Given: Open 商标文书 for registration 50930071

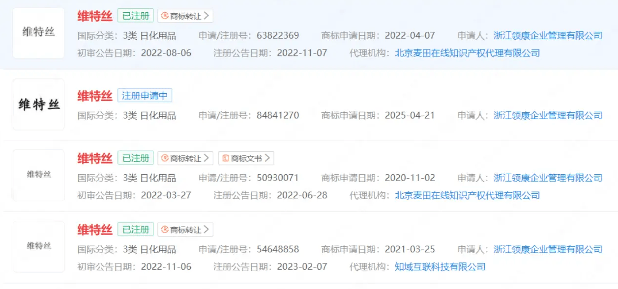Looking at the screenshot, I should 246,158.
